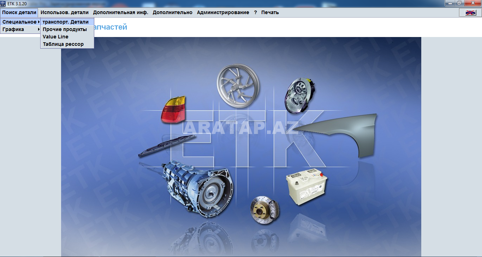Select транспорт. Детали submenu entry
The height and width of the screenshot is (257, 482).
pyautogui.click(x=67, y=22)
